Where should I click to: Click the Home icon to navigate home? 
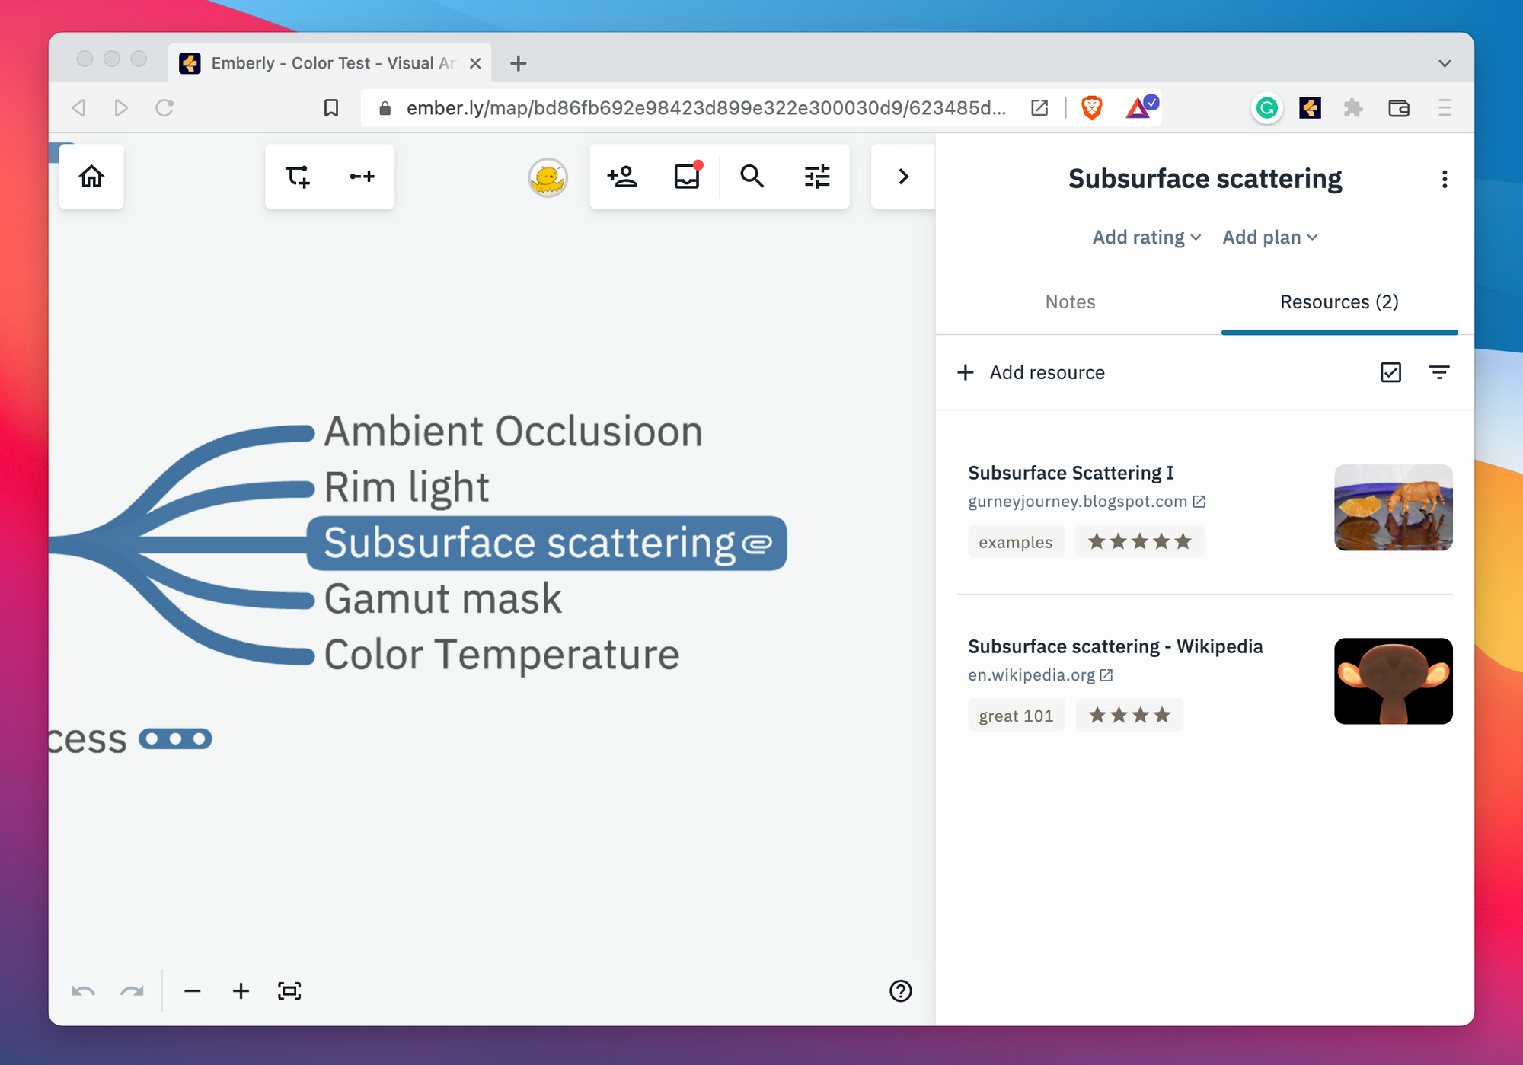coord(91,177)
